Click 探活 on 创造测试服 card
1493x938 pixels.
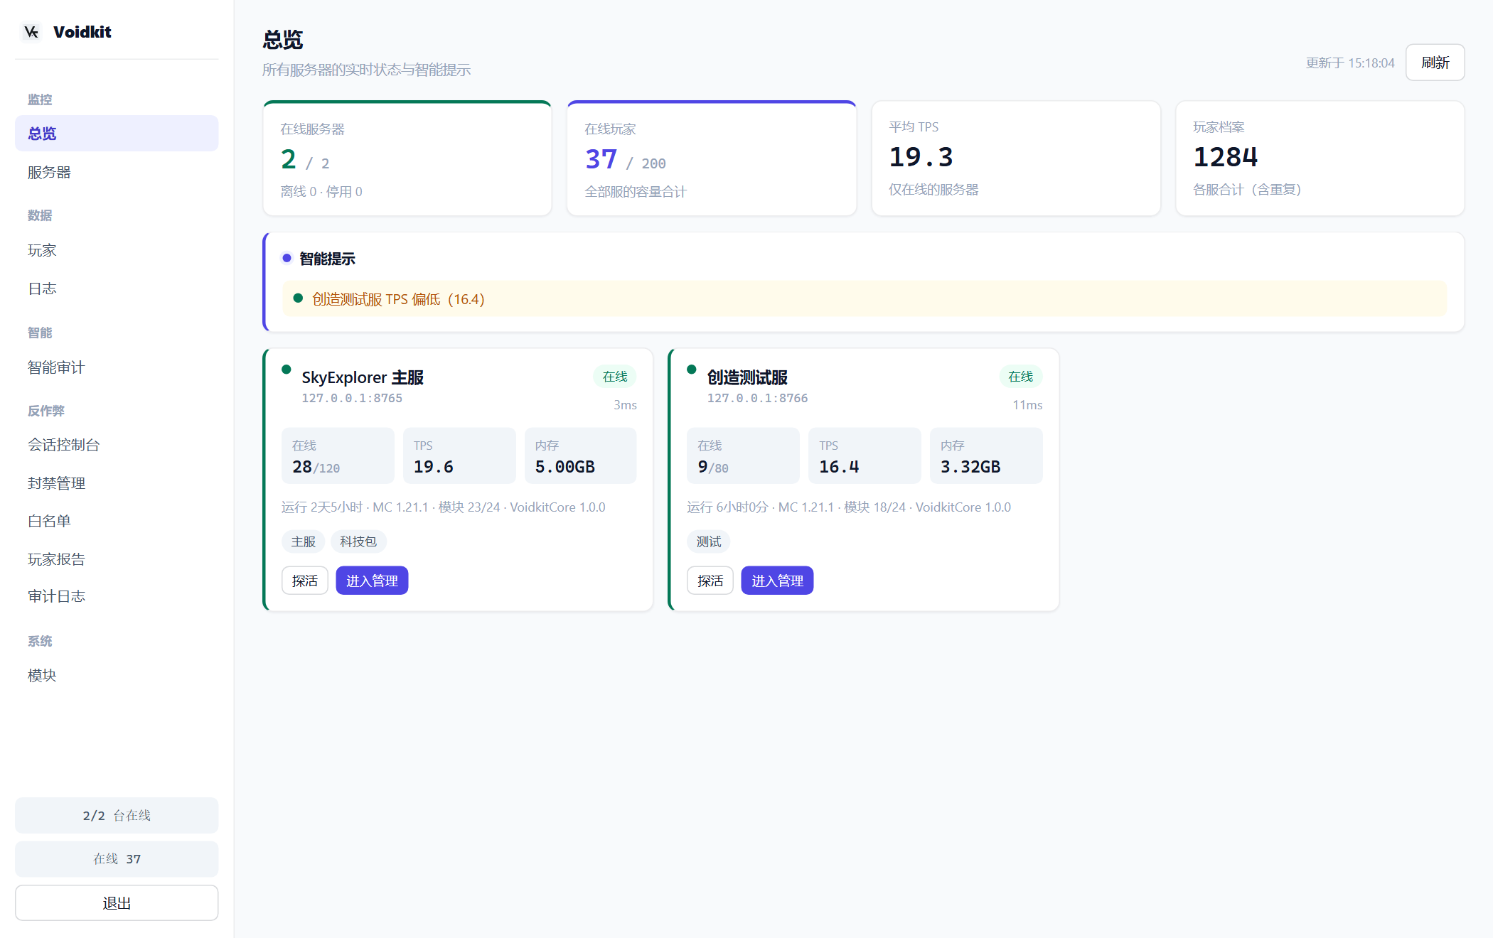(x=710, y=581)
